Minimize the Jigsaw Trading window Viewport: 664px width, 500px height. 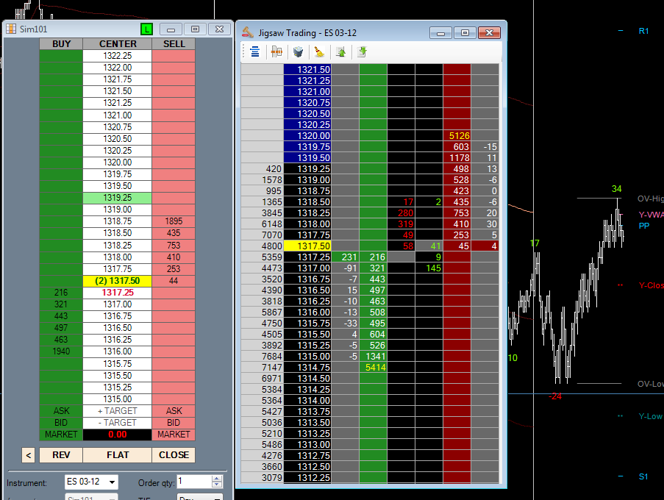[441, 33]
